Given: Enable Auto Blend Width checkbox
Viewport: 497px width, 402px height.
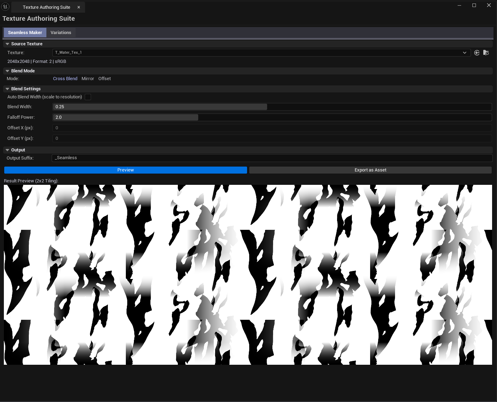Looking at the screenshot, I should click(x=88, y=97).
